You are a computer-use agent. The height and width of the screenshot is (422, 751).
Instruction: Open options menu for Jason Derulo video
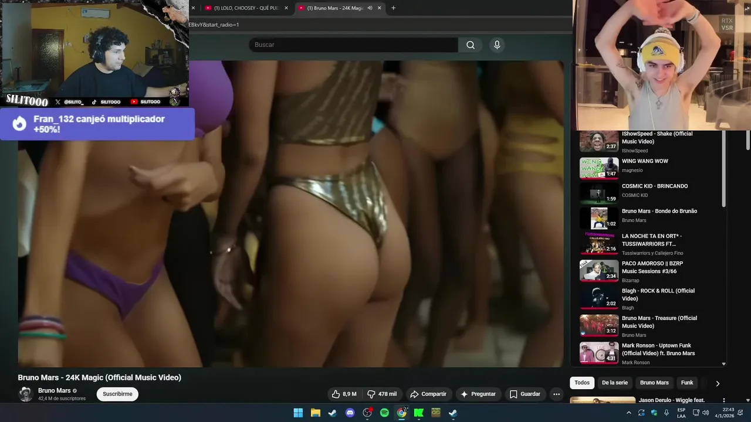point(723,400)
